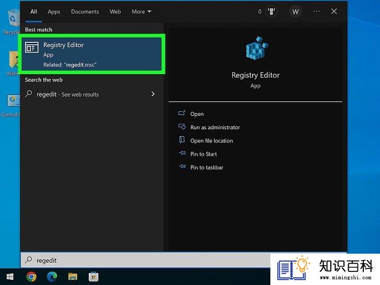Click the Search the web heading
Image resolution: width=380 pixels, height=285 pixels.
pyautogui.click(x=44, y=80)
